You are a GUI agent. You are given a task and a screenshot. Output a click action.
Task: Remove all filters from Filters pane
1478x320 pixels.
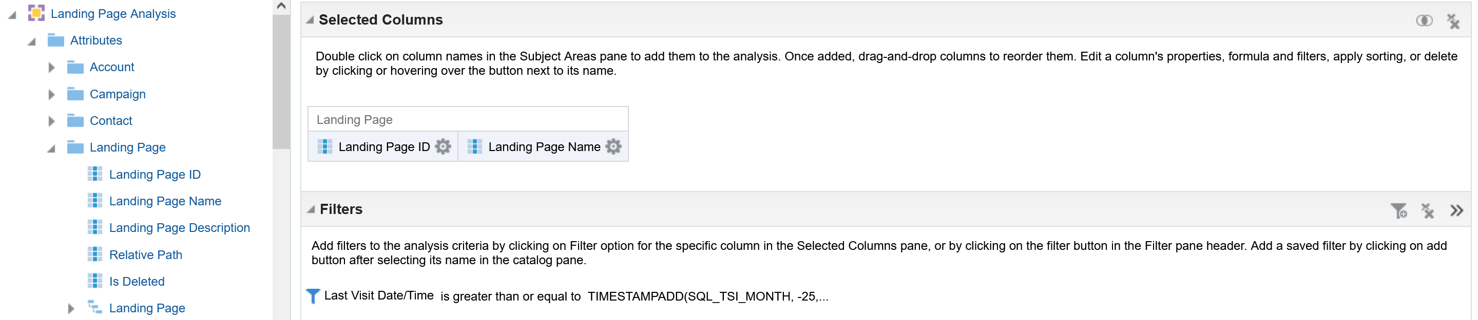coord(1427,210)
